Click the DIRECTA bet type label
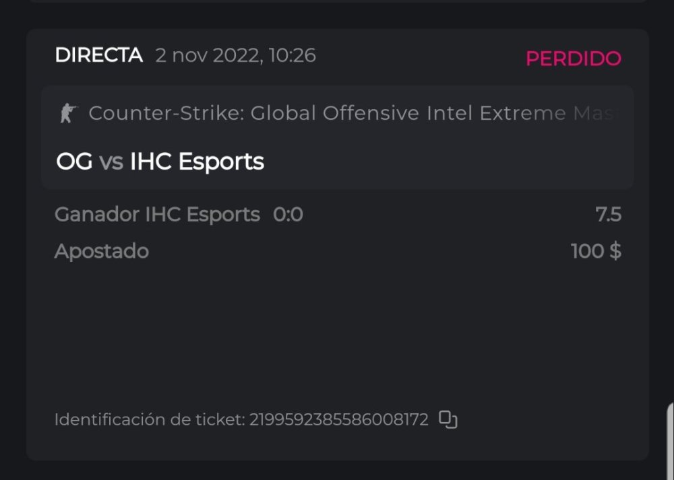The width and height of the screenshot is (674, 480). pos(98,55)
